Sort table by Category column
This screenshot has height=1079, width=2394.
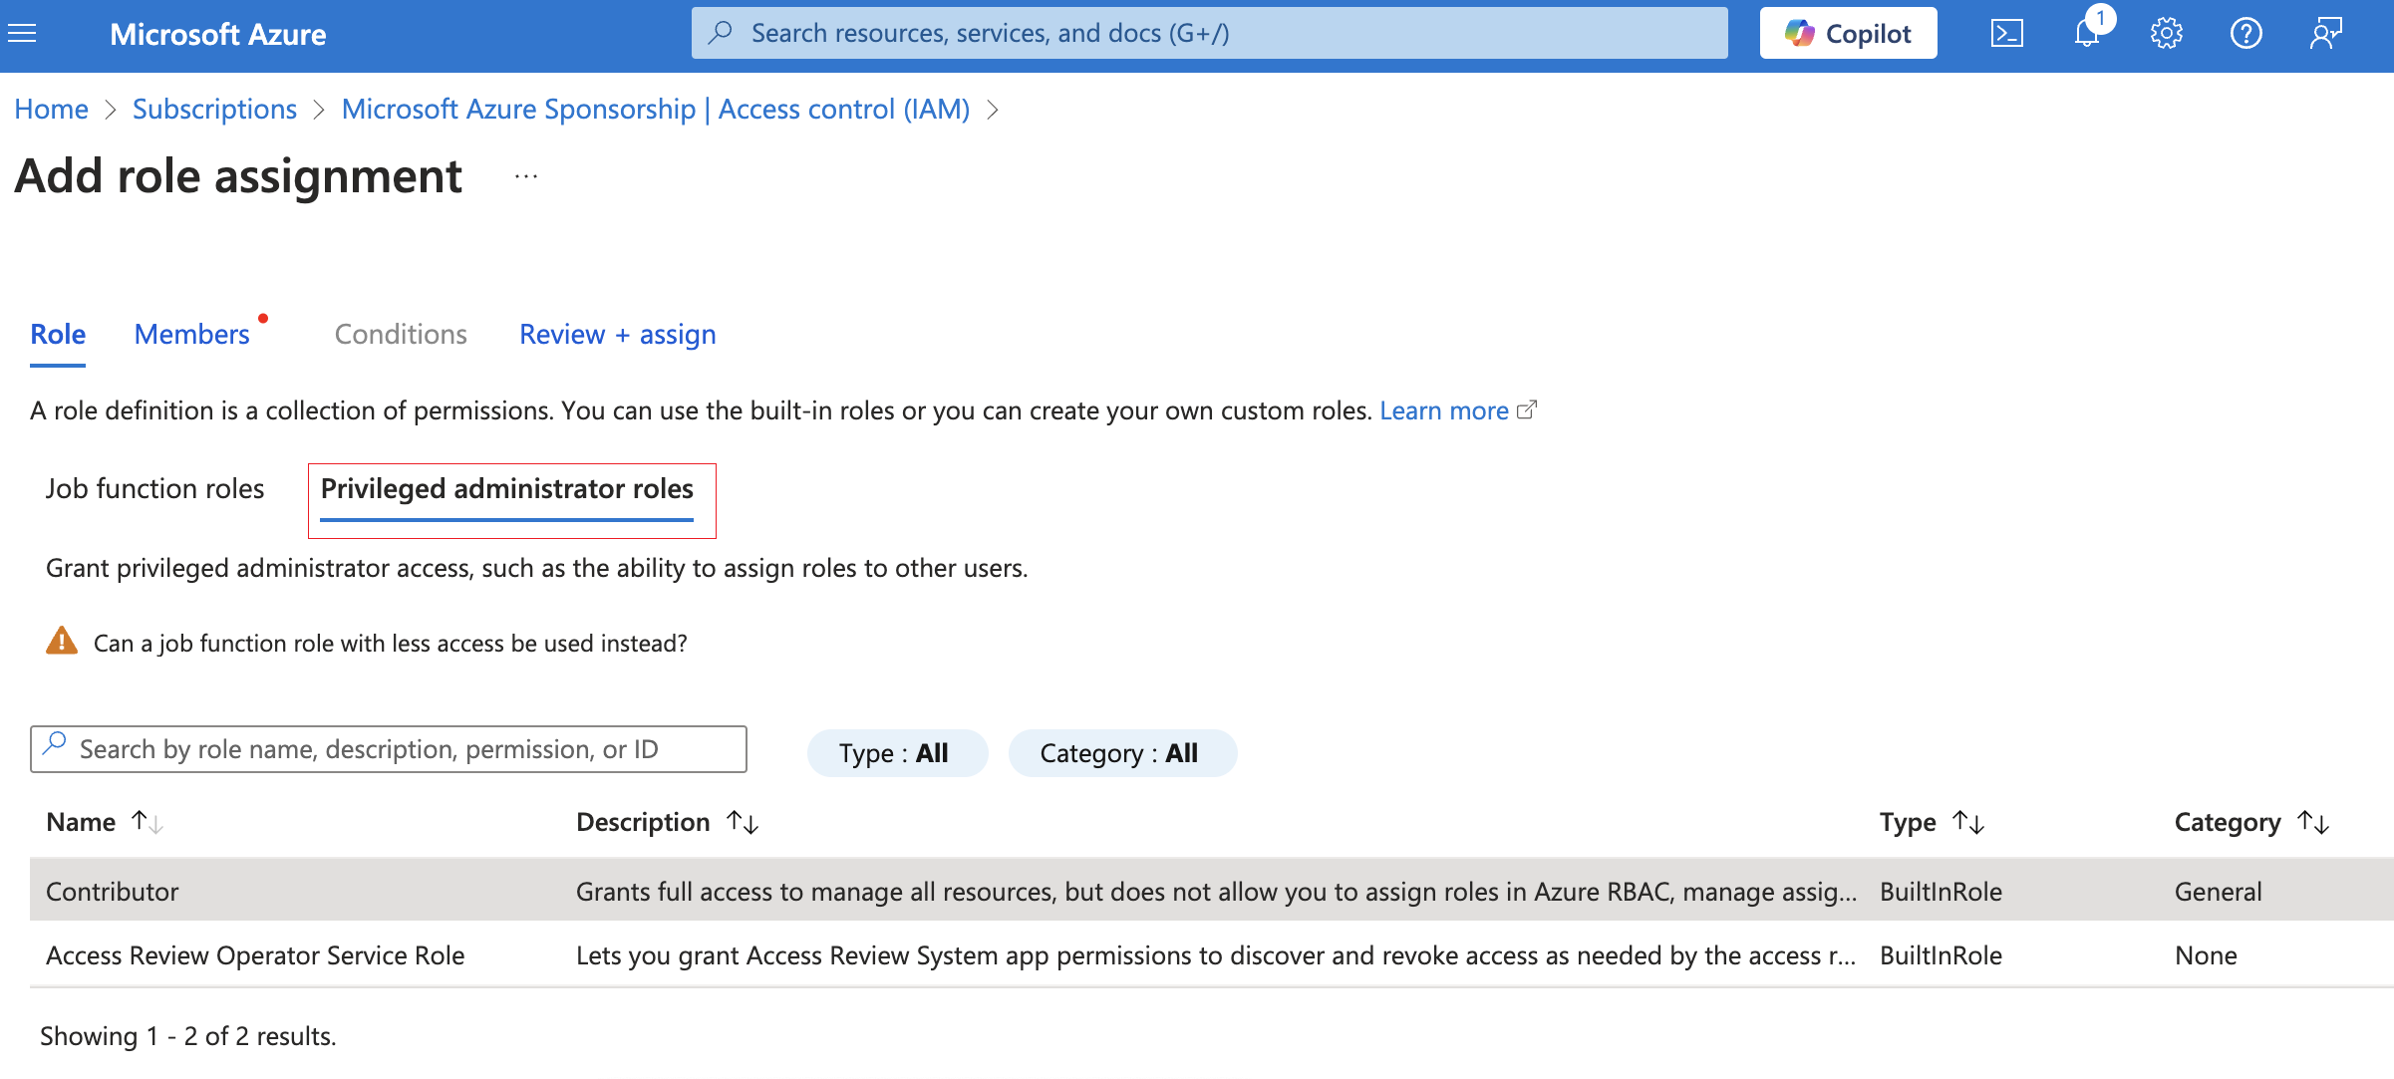click(x=2249, y=822)
